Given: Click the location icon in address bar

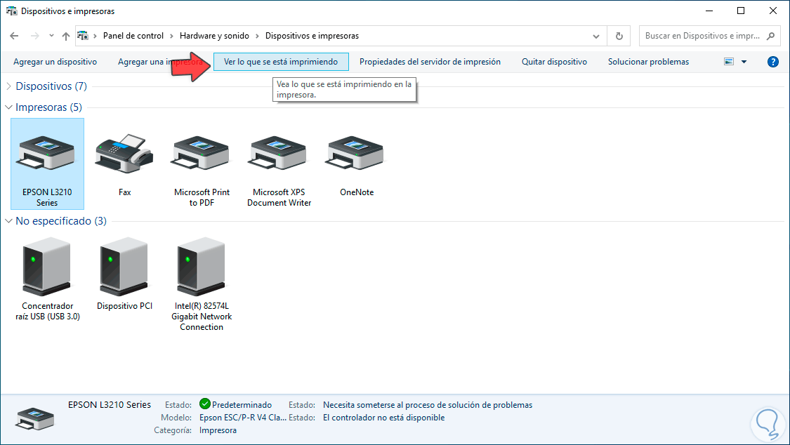Looking at the screenshot, I should [83, 36].
